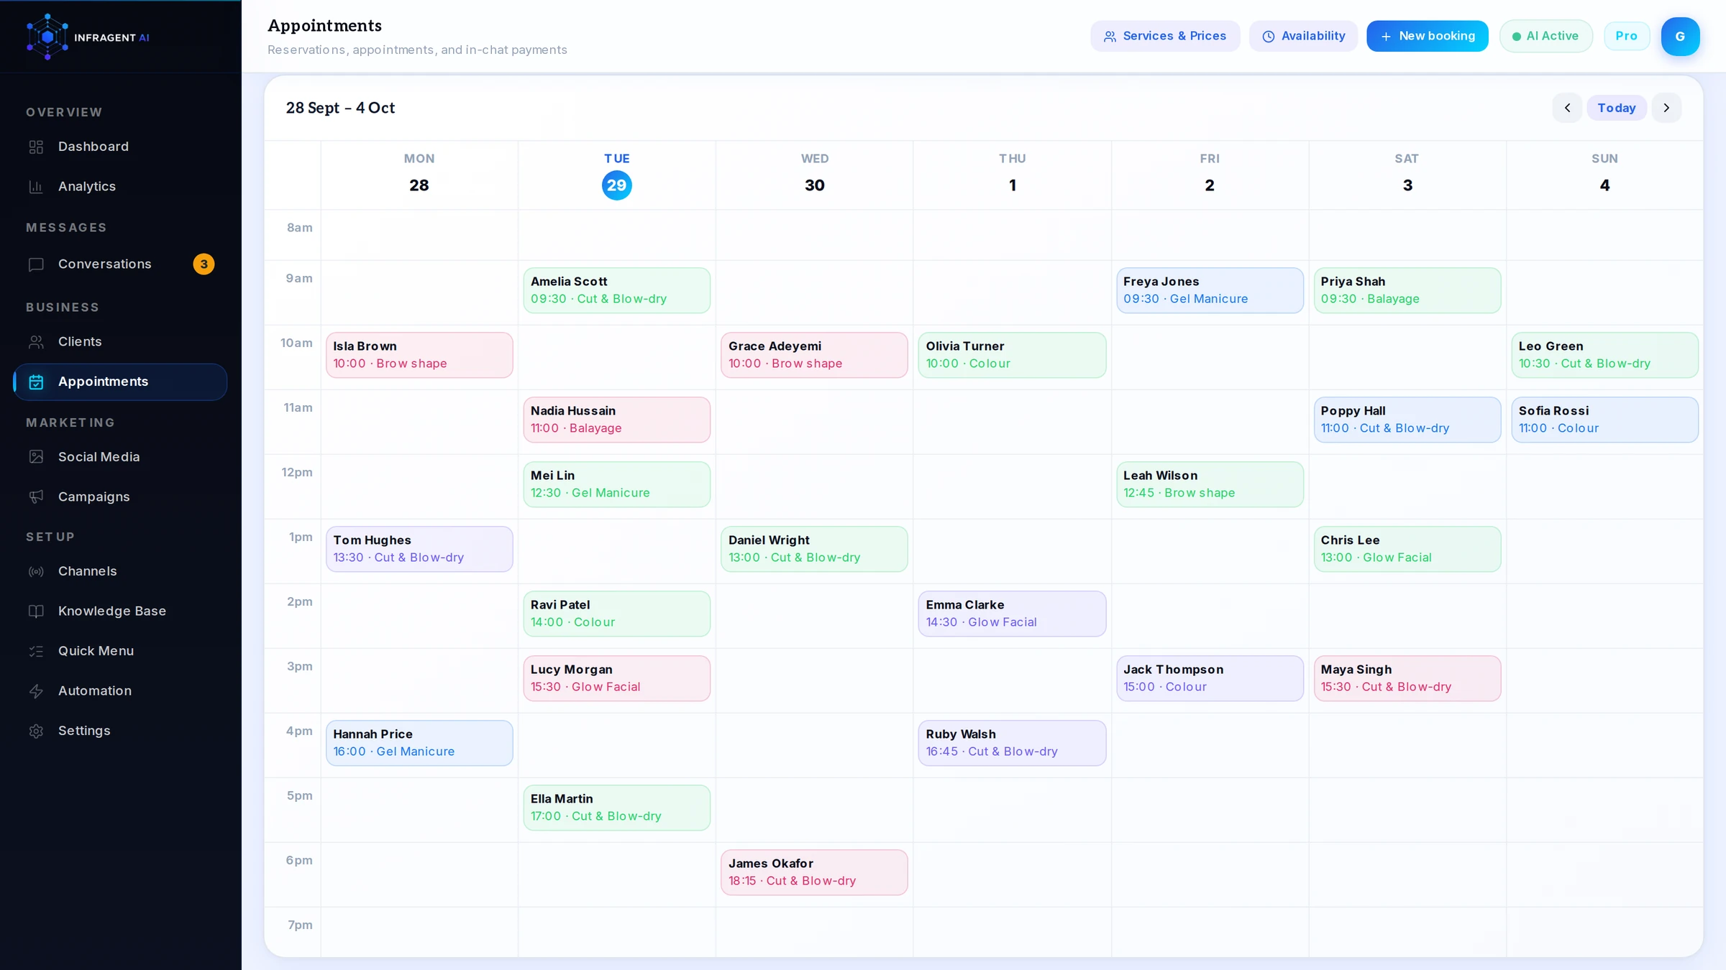The width and height of the screenshot is (1726, 970).
Task: Click the Automation lightning bolt icon
Action: pos(36,691)
